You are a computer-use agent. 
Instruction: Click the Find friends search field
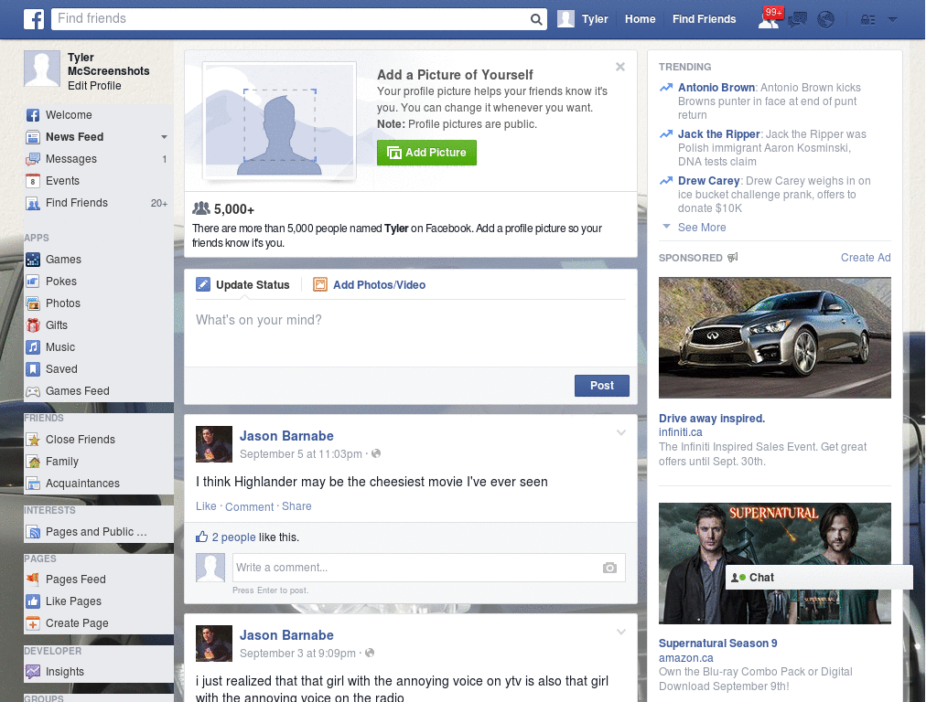290,19
